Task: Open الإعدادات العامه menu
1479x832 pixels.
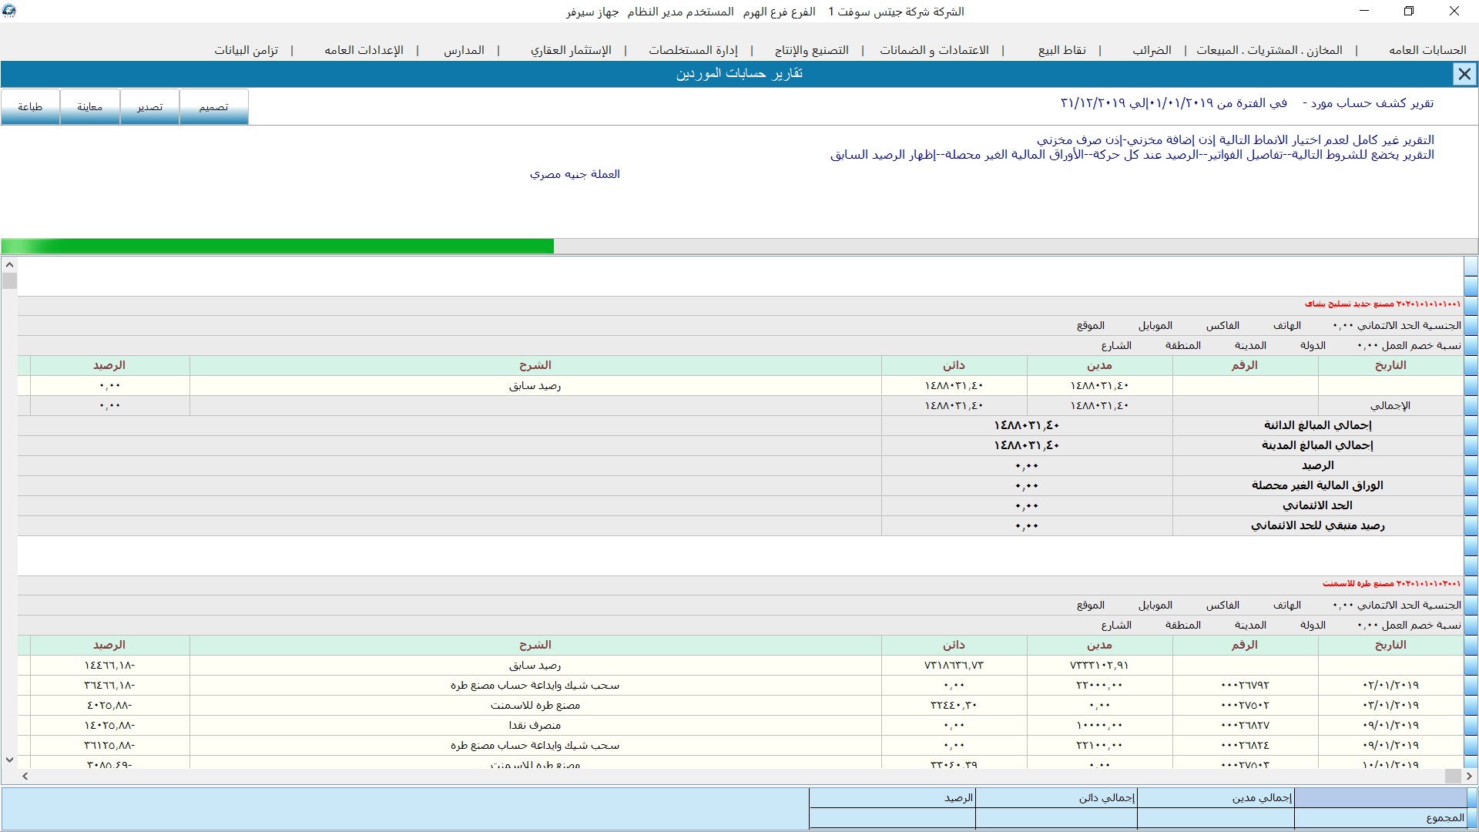Action: pos(364,50)
